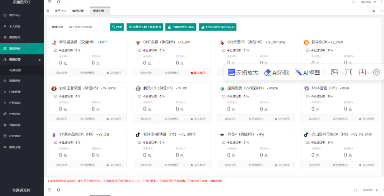The width and height of the screenshot is (384, 196).
Task: Click the 新联通话费 card logo
Action: (x=54, y=42)
